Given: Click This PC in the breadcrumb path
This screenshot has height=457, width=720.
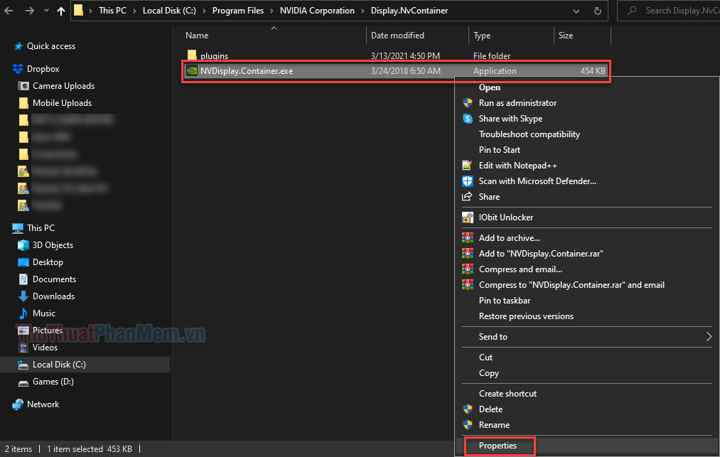Looking at the screenshot, I should click(x=113, y=11).
